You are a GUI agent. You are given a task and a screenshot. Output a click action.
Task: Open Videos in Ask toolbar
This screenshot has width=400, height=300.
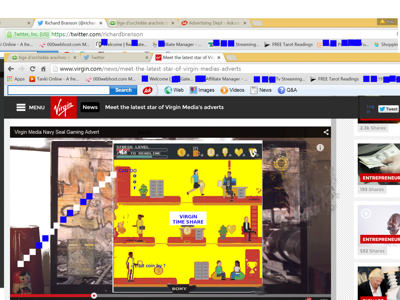pos(232,90)
